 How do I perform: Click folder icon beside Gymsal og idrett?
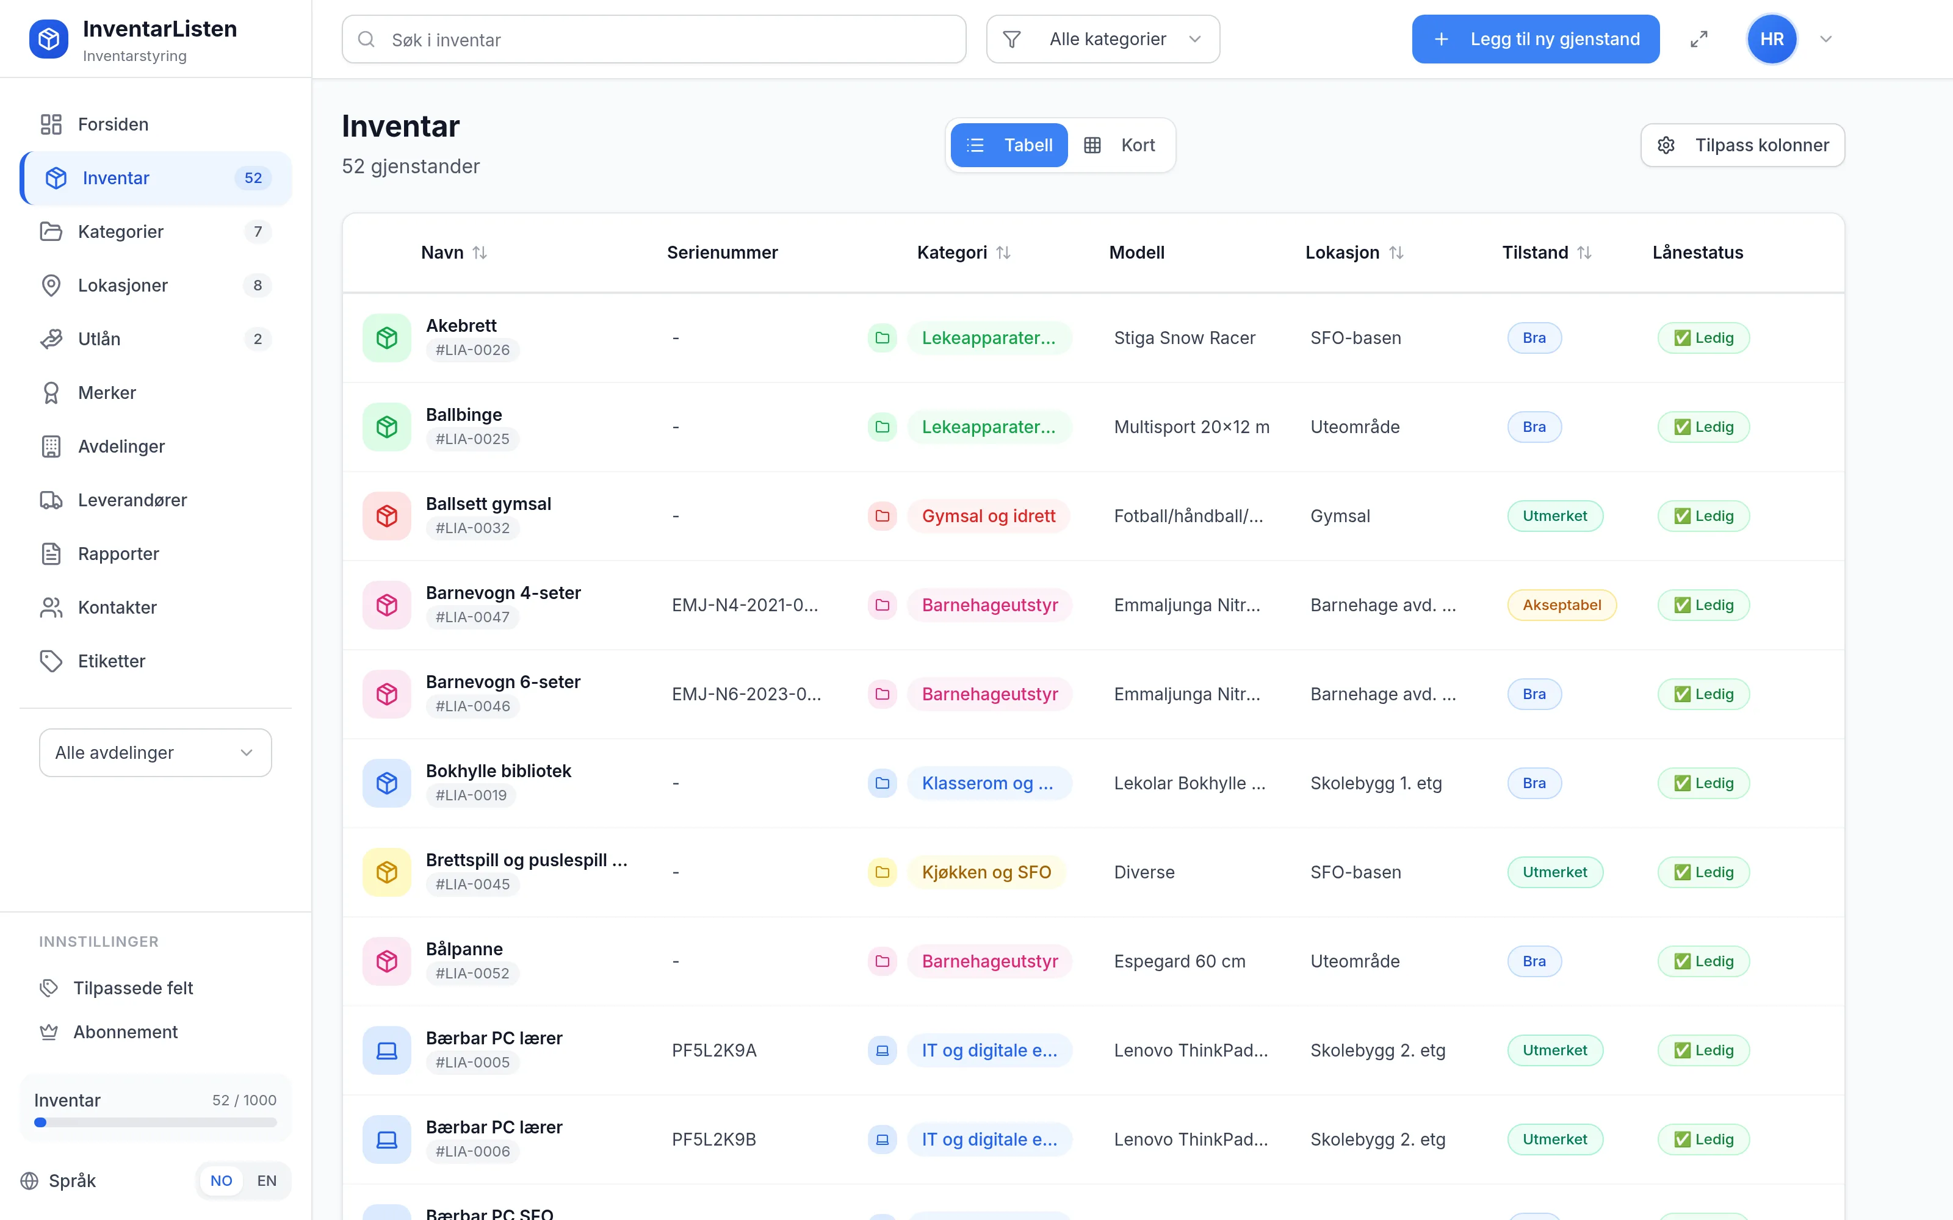pos(882,515)
